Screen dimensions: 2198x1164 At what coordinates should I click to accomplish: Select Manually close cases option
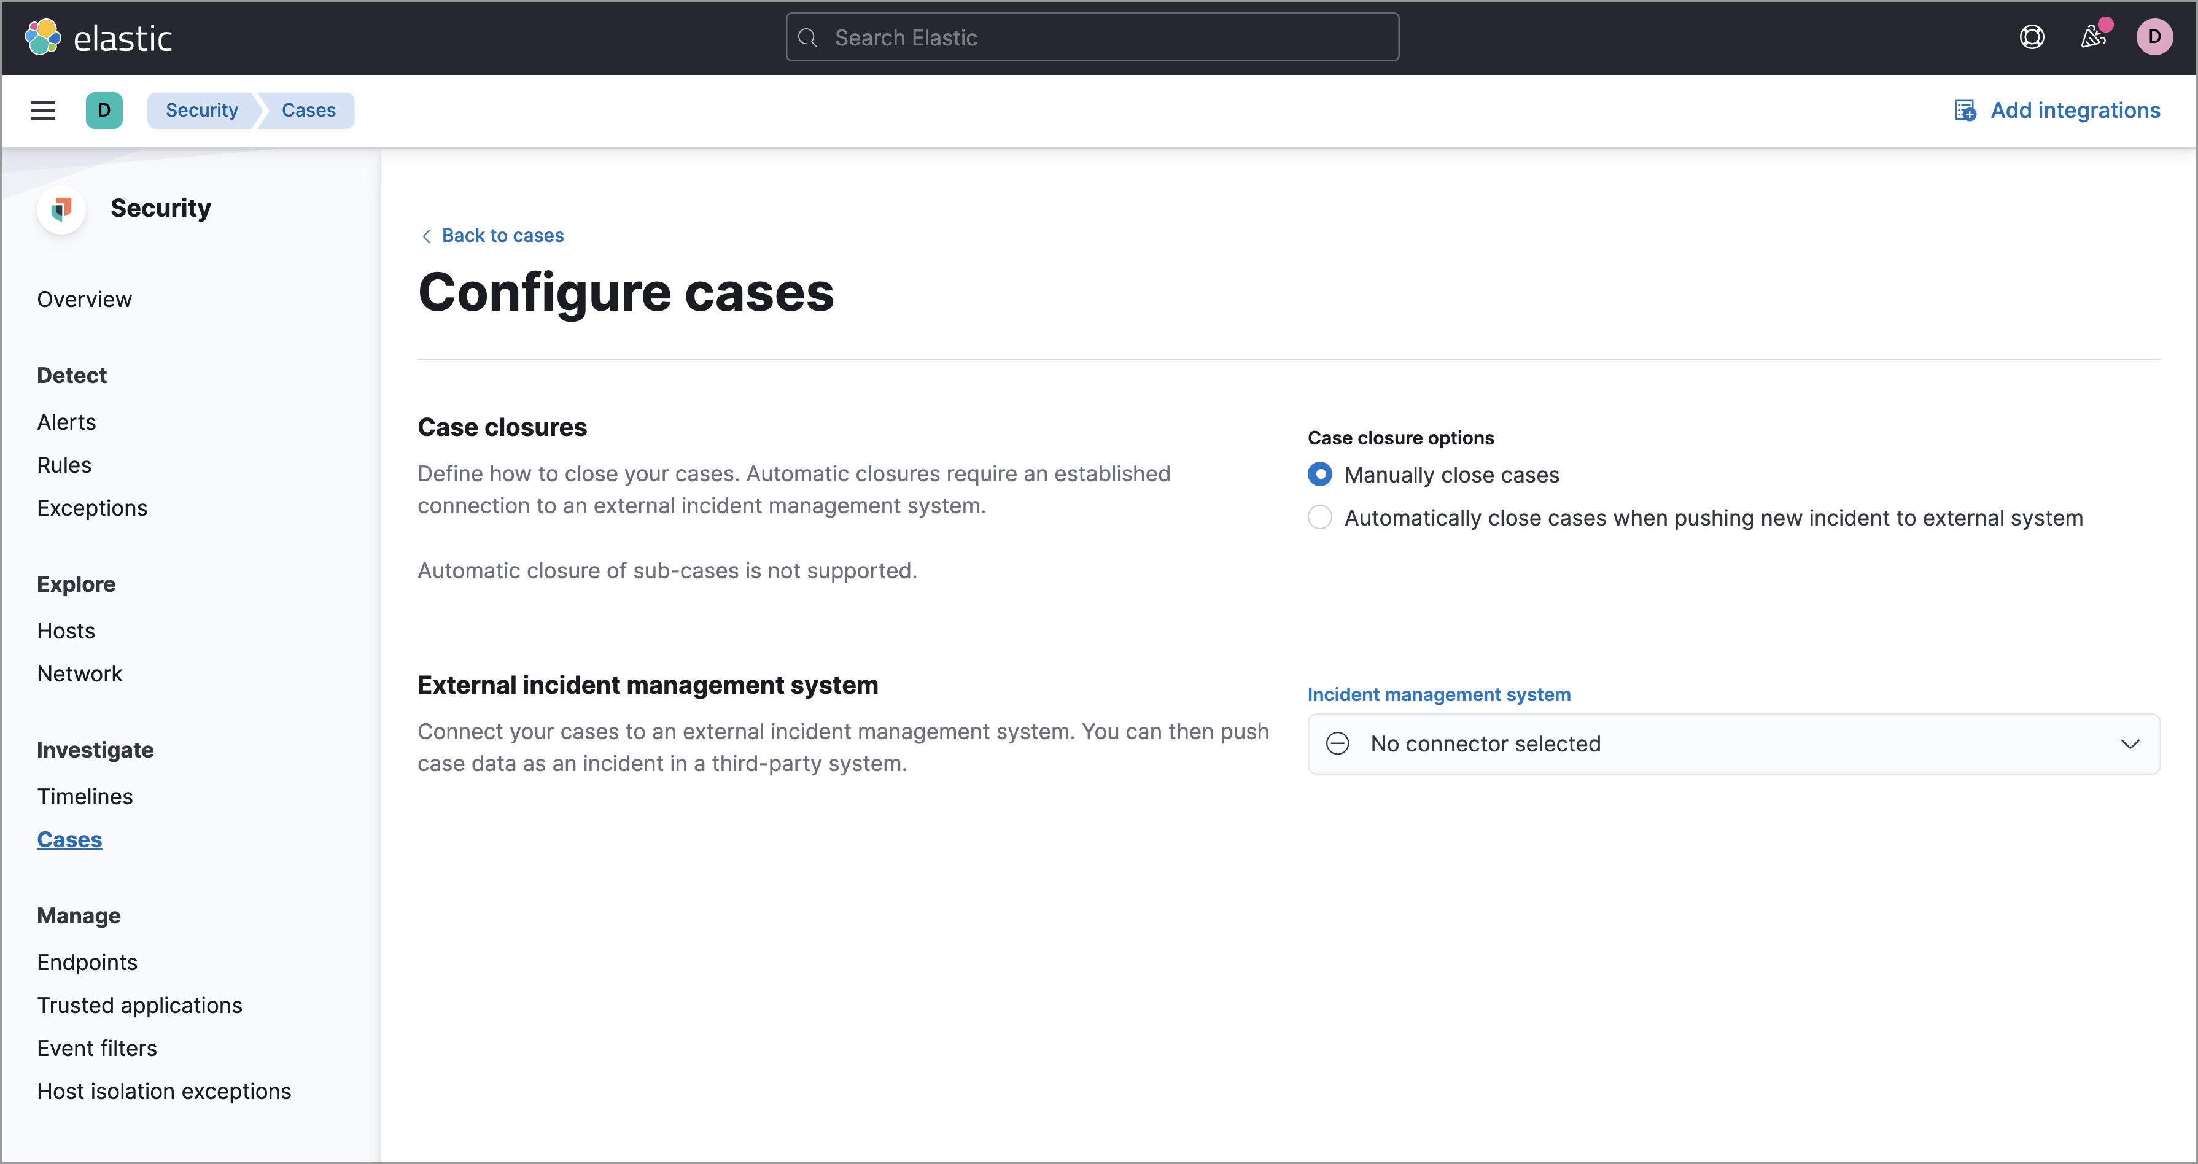(1319, 475)
